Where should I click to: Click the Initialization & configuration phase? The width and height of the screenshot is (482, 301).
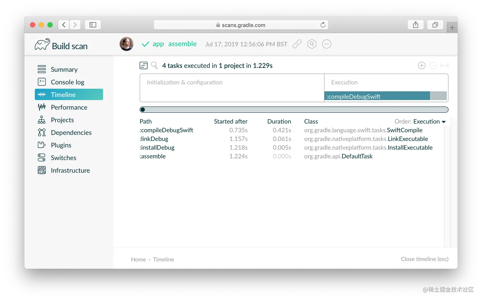click(185, 82)
